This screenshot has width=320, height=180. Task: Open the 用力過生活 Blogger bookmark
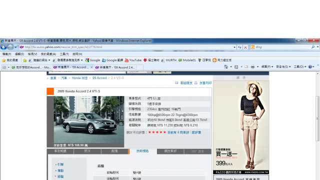point(222,60)
